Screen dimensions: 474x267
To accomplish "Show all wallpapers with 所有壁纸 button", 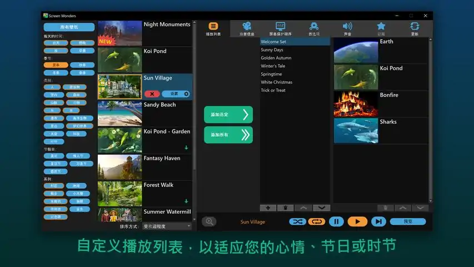I will pos(69,27).
